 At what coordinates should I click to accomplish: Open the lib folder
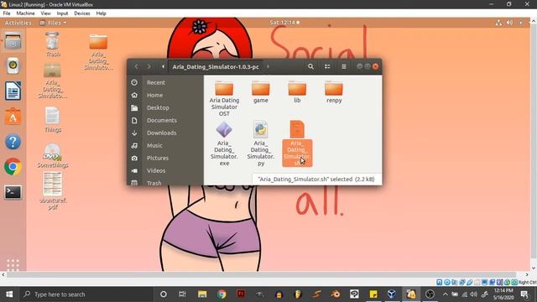click(x=297, y=91)
